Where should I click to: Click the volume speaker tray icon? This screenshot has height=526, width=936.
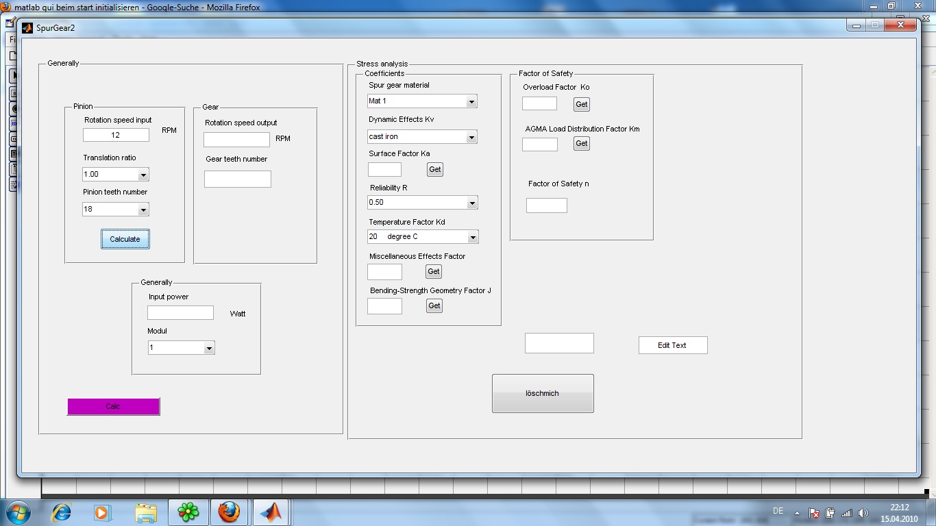(x=863, y=512)
